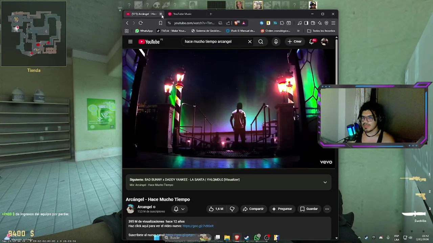The height and width of the screenshot is (243, 433).
Task: Open Steam from the taskbar
Action: tap(247, 238)
